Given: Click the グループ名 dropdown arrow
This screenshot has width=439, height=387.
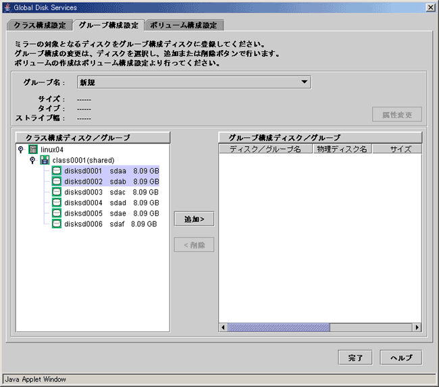Looking at the screenshot, I should click(305, 82).
